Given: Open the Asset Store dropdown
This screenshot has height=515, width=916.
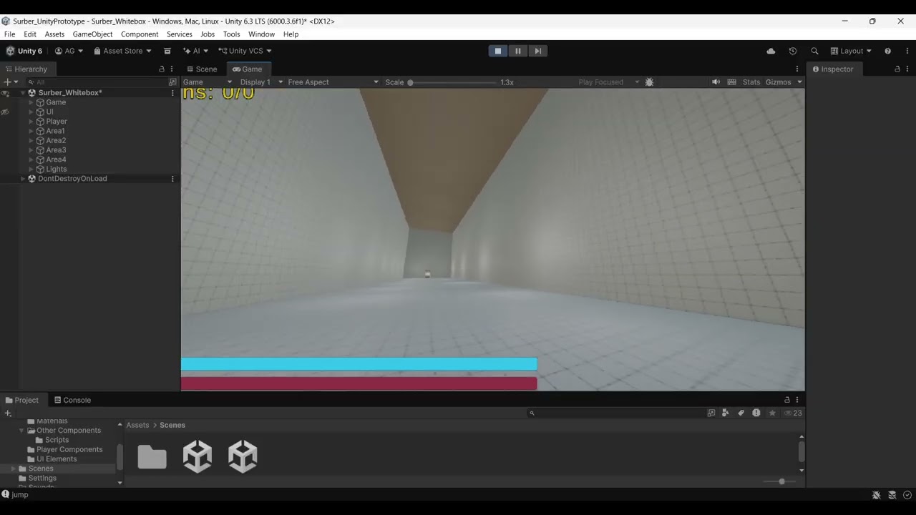Looking at the screenshot, I should (x=122, y=51).
